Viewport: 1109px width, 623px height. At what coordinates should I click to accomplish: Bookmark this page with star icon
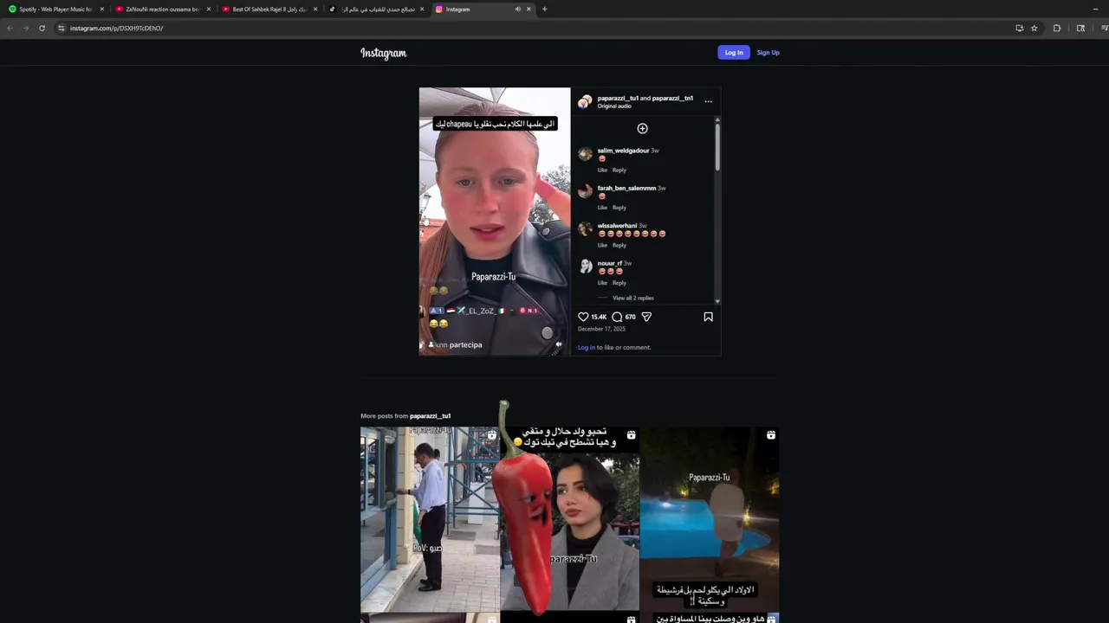(1034, 28)
